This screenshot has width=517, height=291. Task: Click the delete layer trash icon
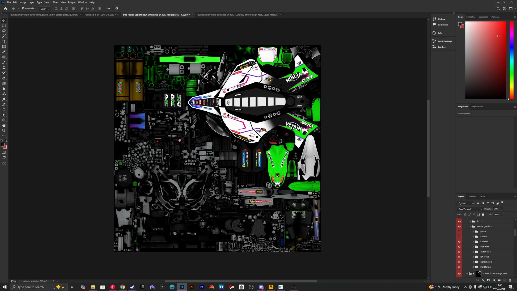click(510, 280)
